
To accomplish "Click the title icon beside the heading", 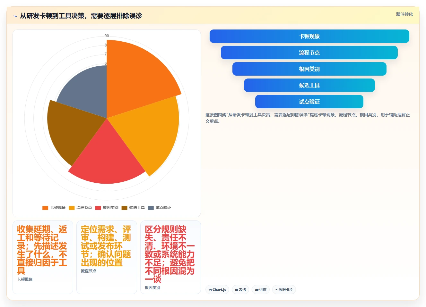I will (15, 16).
